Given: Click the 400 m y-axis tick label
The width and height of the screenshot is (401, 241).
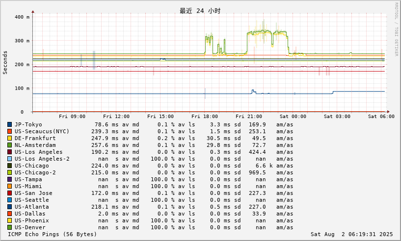Looking at the screenshot, I should pos(22,17).
